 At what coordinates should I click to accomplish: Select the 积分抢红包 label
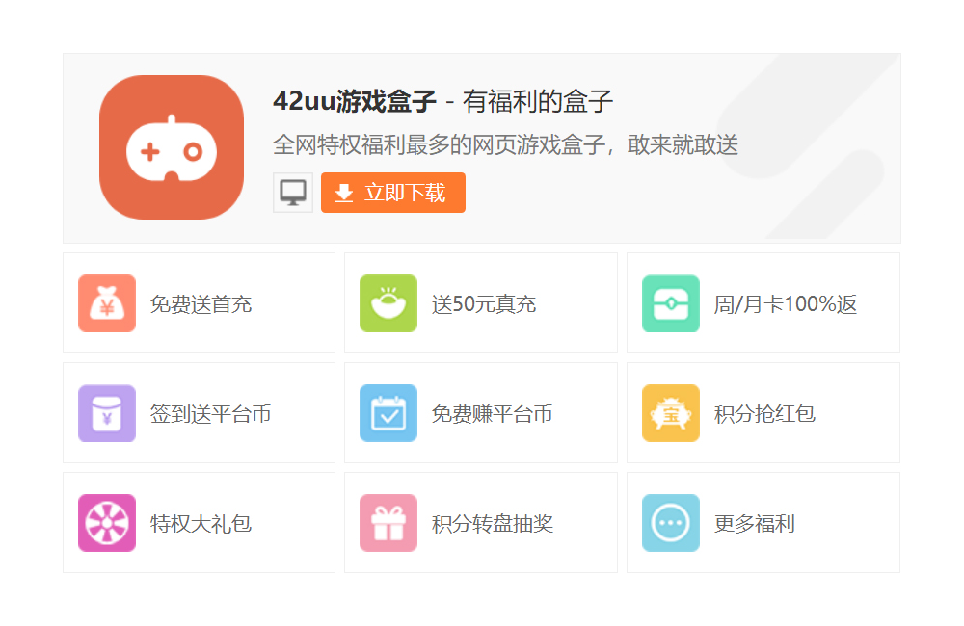[764, 414]
